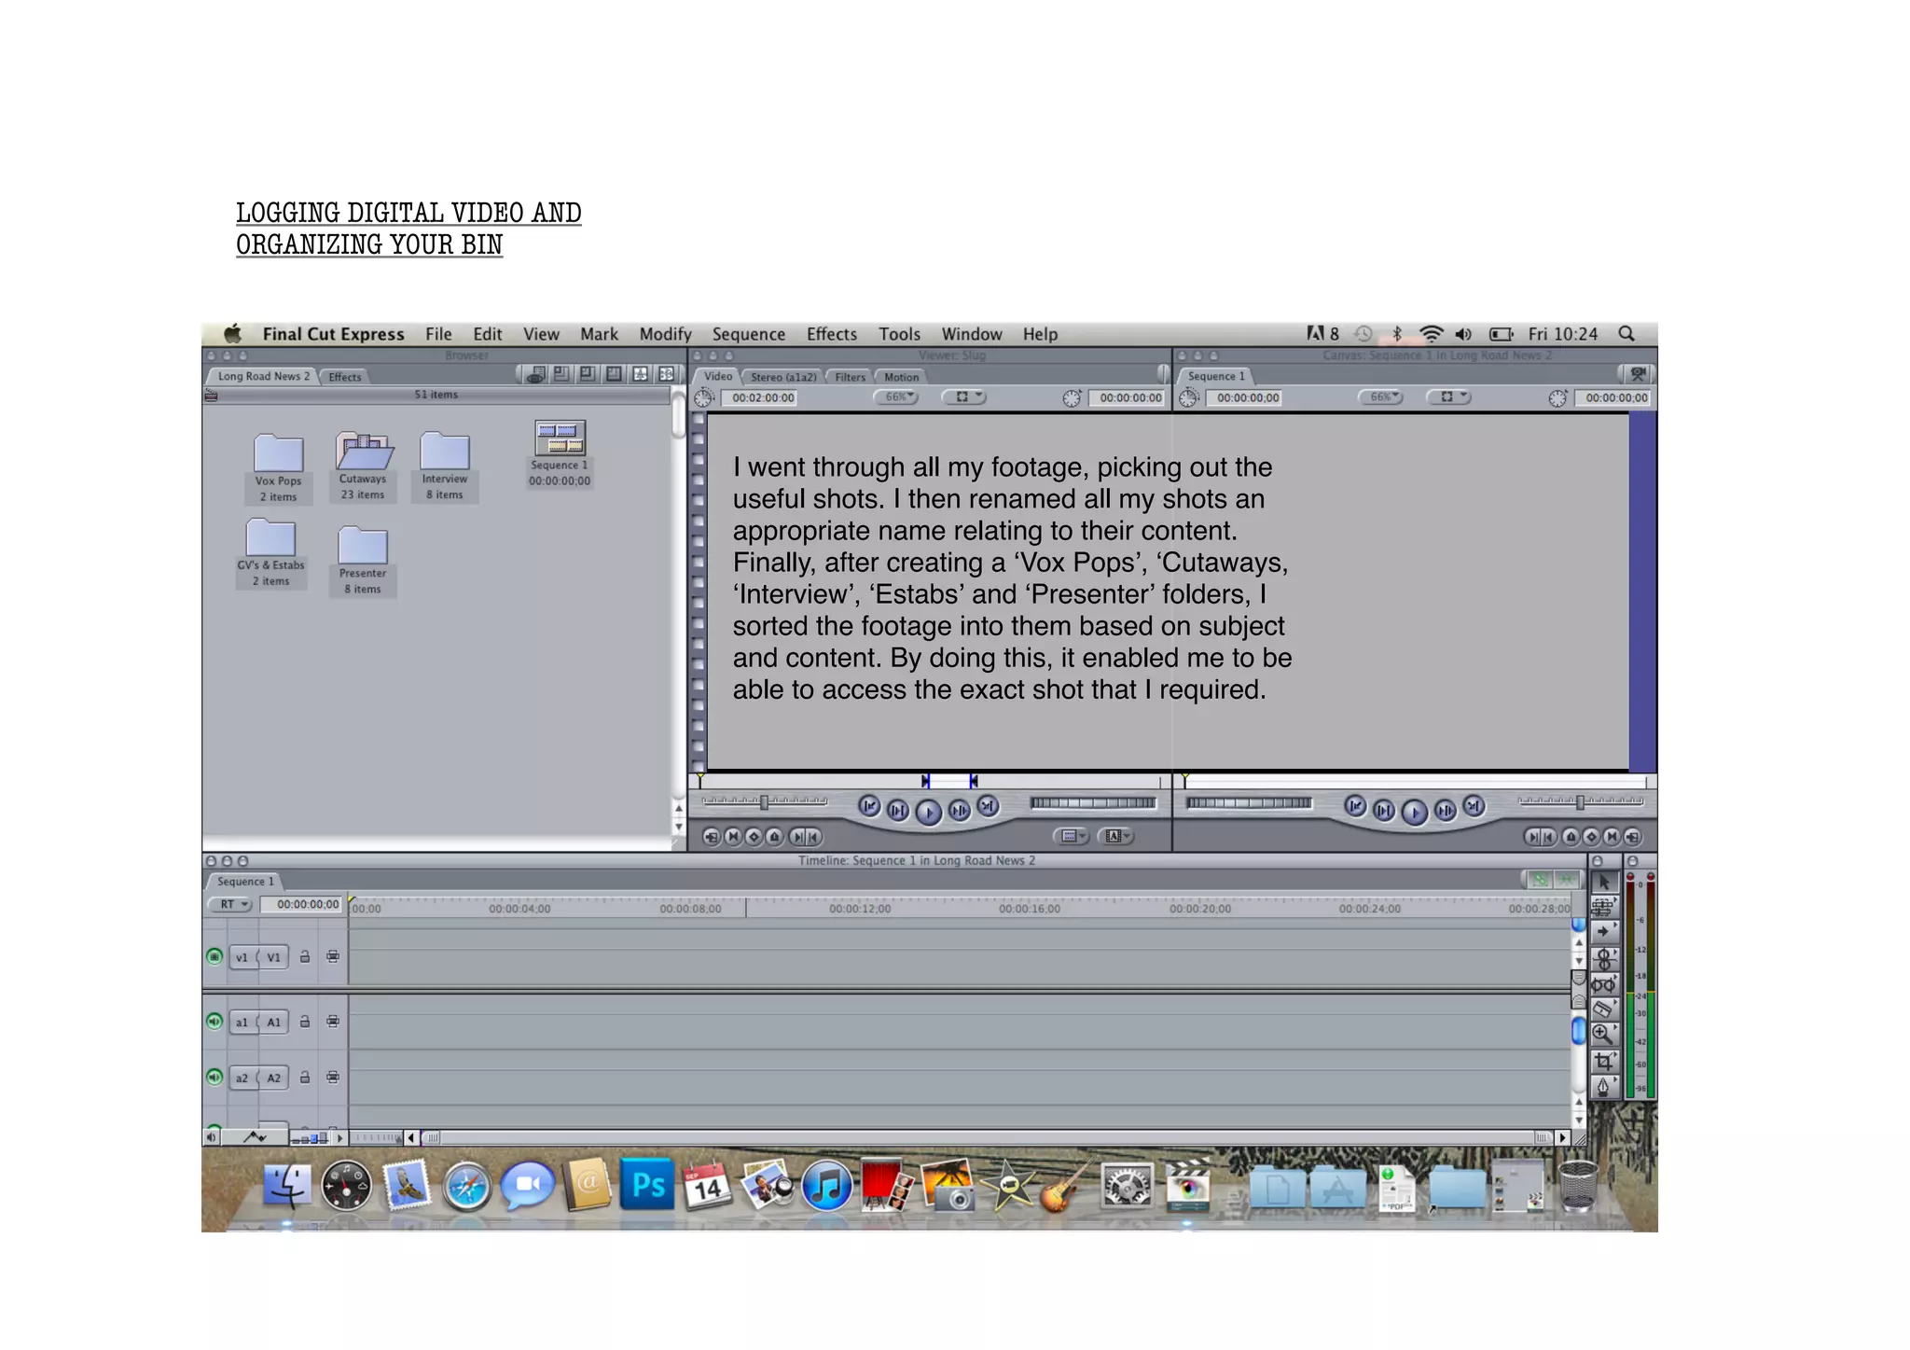This screenshot has width=1910, height=1350.
Task: Select the Razor Blade tool
Action: (1602, 1009)
